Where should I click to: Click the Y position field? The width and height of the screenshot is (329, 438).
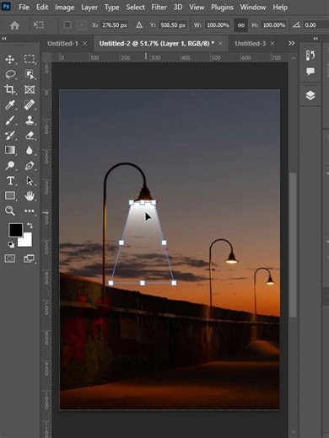click(173, 25)
